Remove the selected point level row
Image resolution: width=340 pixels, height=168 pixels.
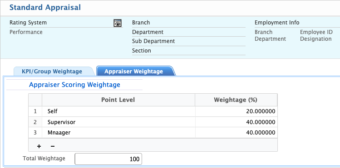(x=53, y=146)
